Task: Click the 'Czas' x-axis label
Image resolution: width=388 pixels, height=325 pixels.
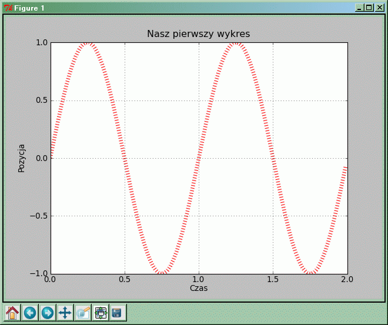Action: (198, 289)
